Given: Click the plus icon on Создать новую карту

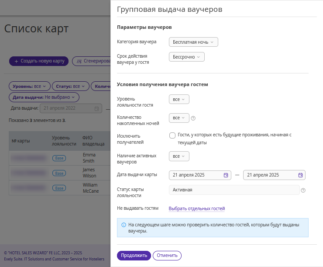Looking at the screenshot, I should pos(16,61).
